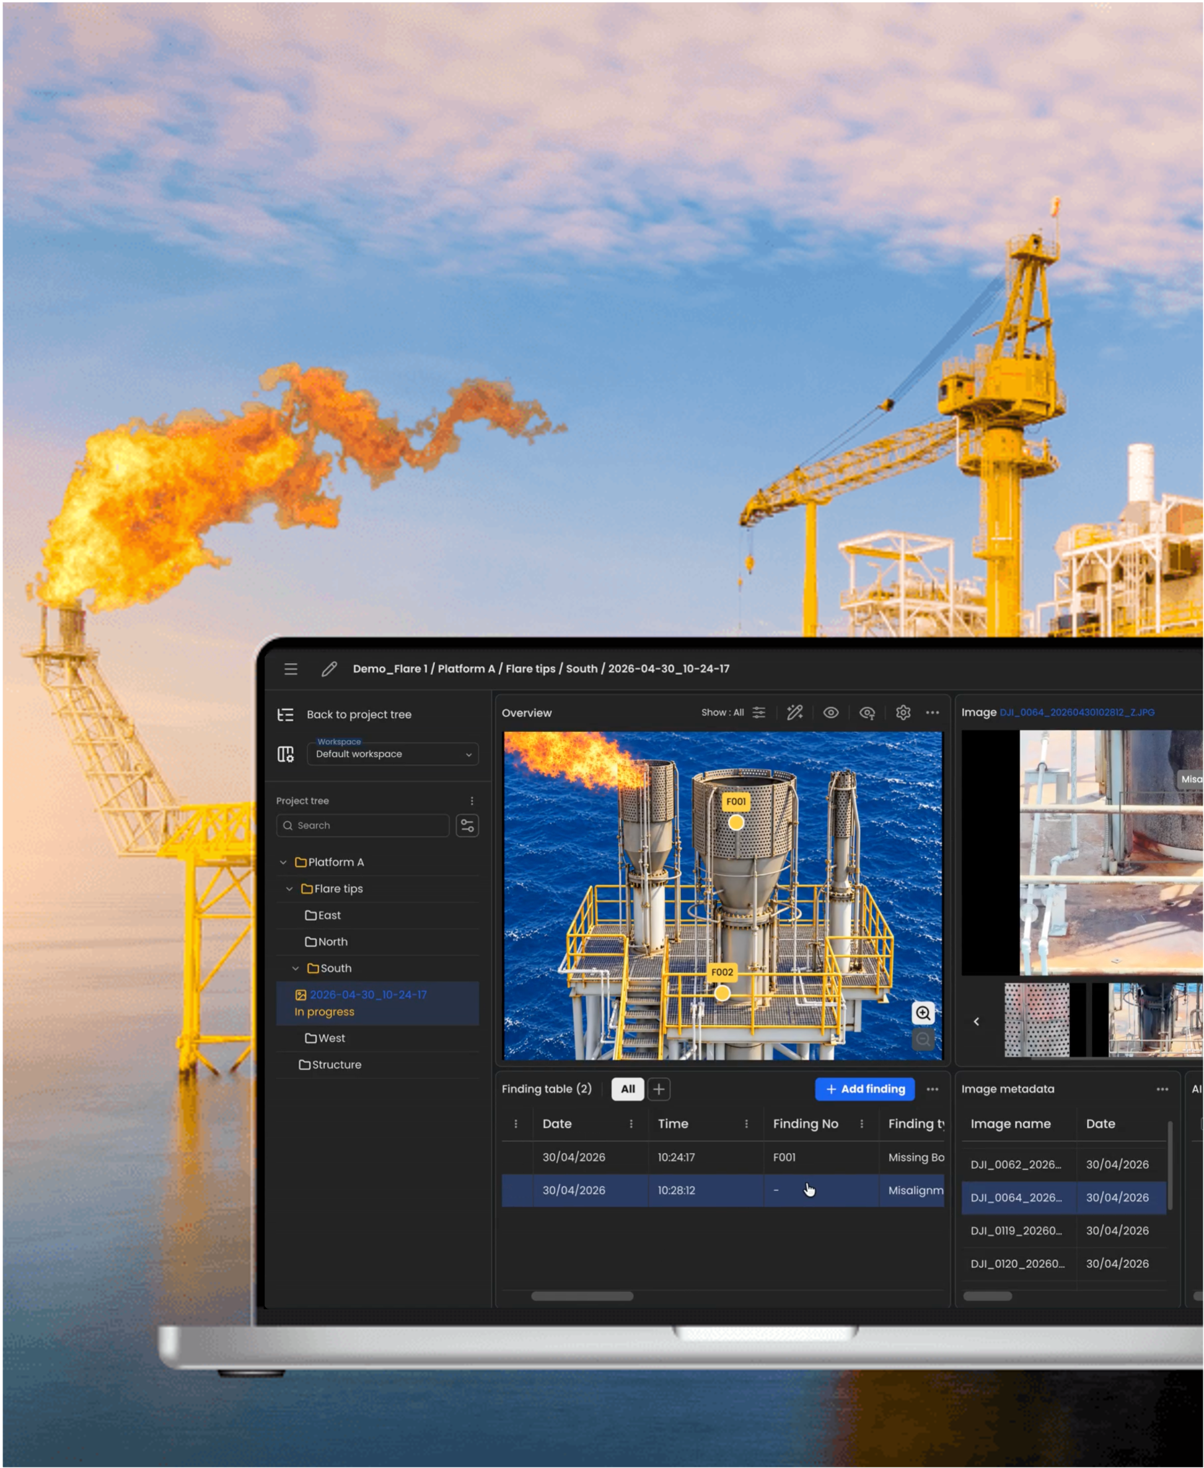The height and width of the screenshot is (1468, 1204).
Task: Collapse the South folder node
Action: click(296, 969)
